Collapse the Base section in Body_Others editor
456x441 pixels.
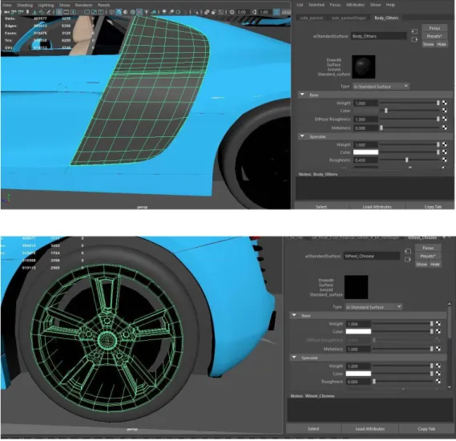(x=302, y=95)
